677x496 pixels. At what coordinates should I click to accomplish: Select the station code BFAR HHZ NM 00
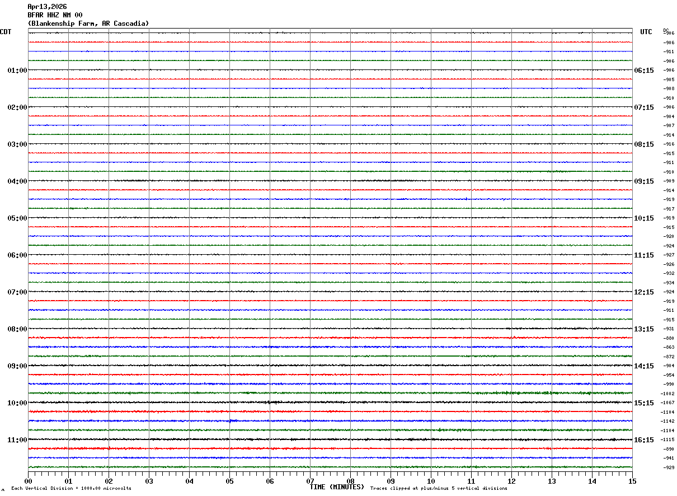pos(55,15)
